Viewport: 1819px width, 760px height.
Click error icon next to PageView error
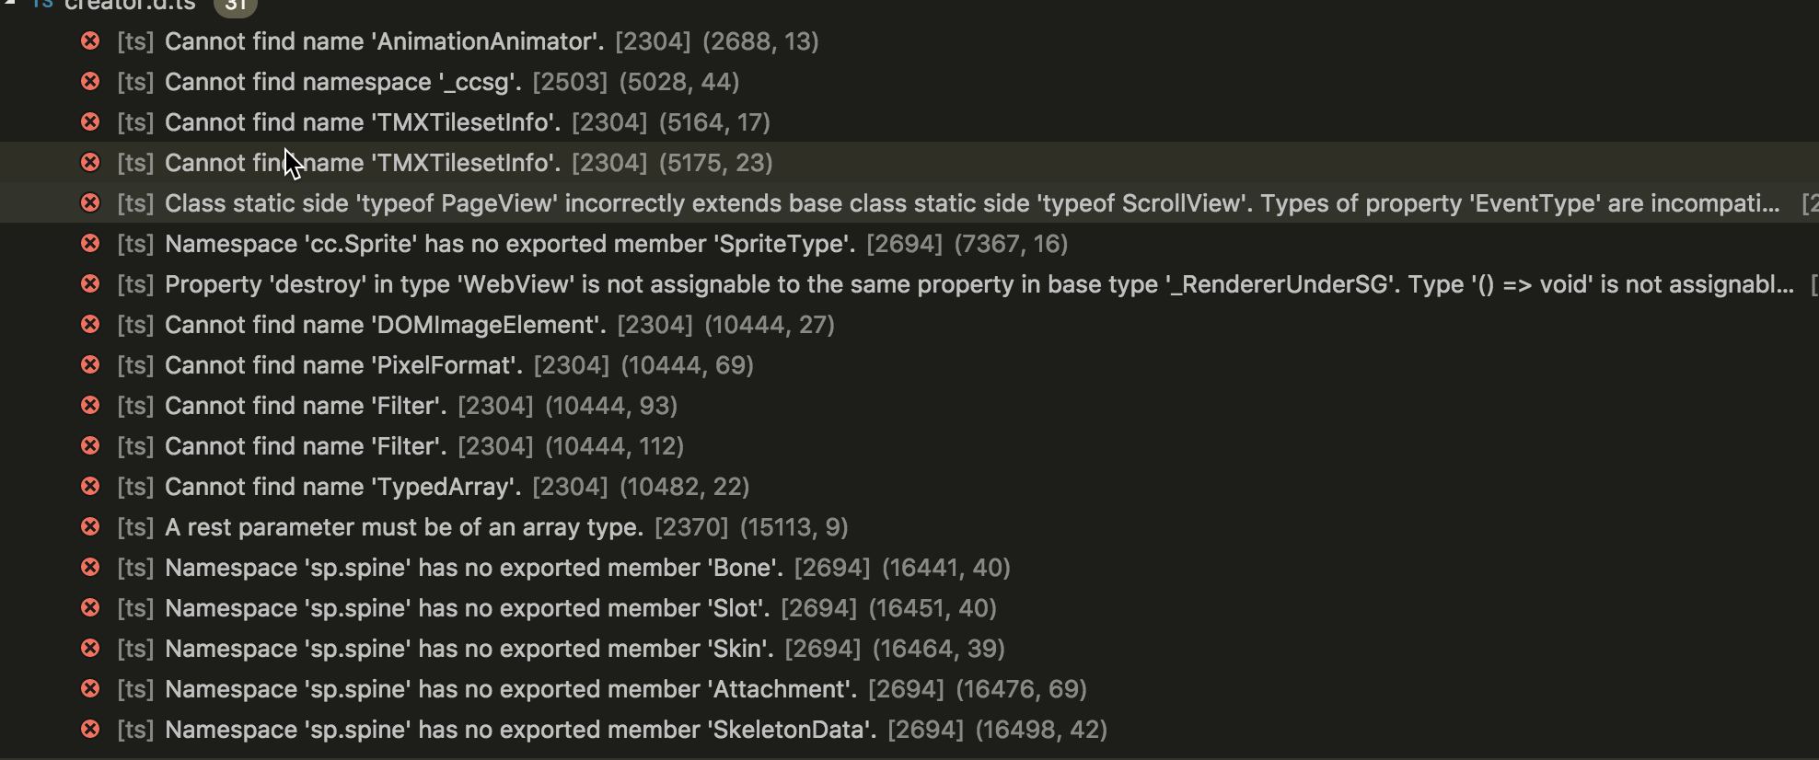coord(90,203)
